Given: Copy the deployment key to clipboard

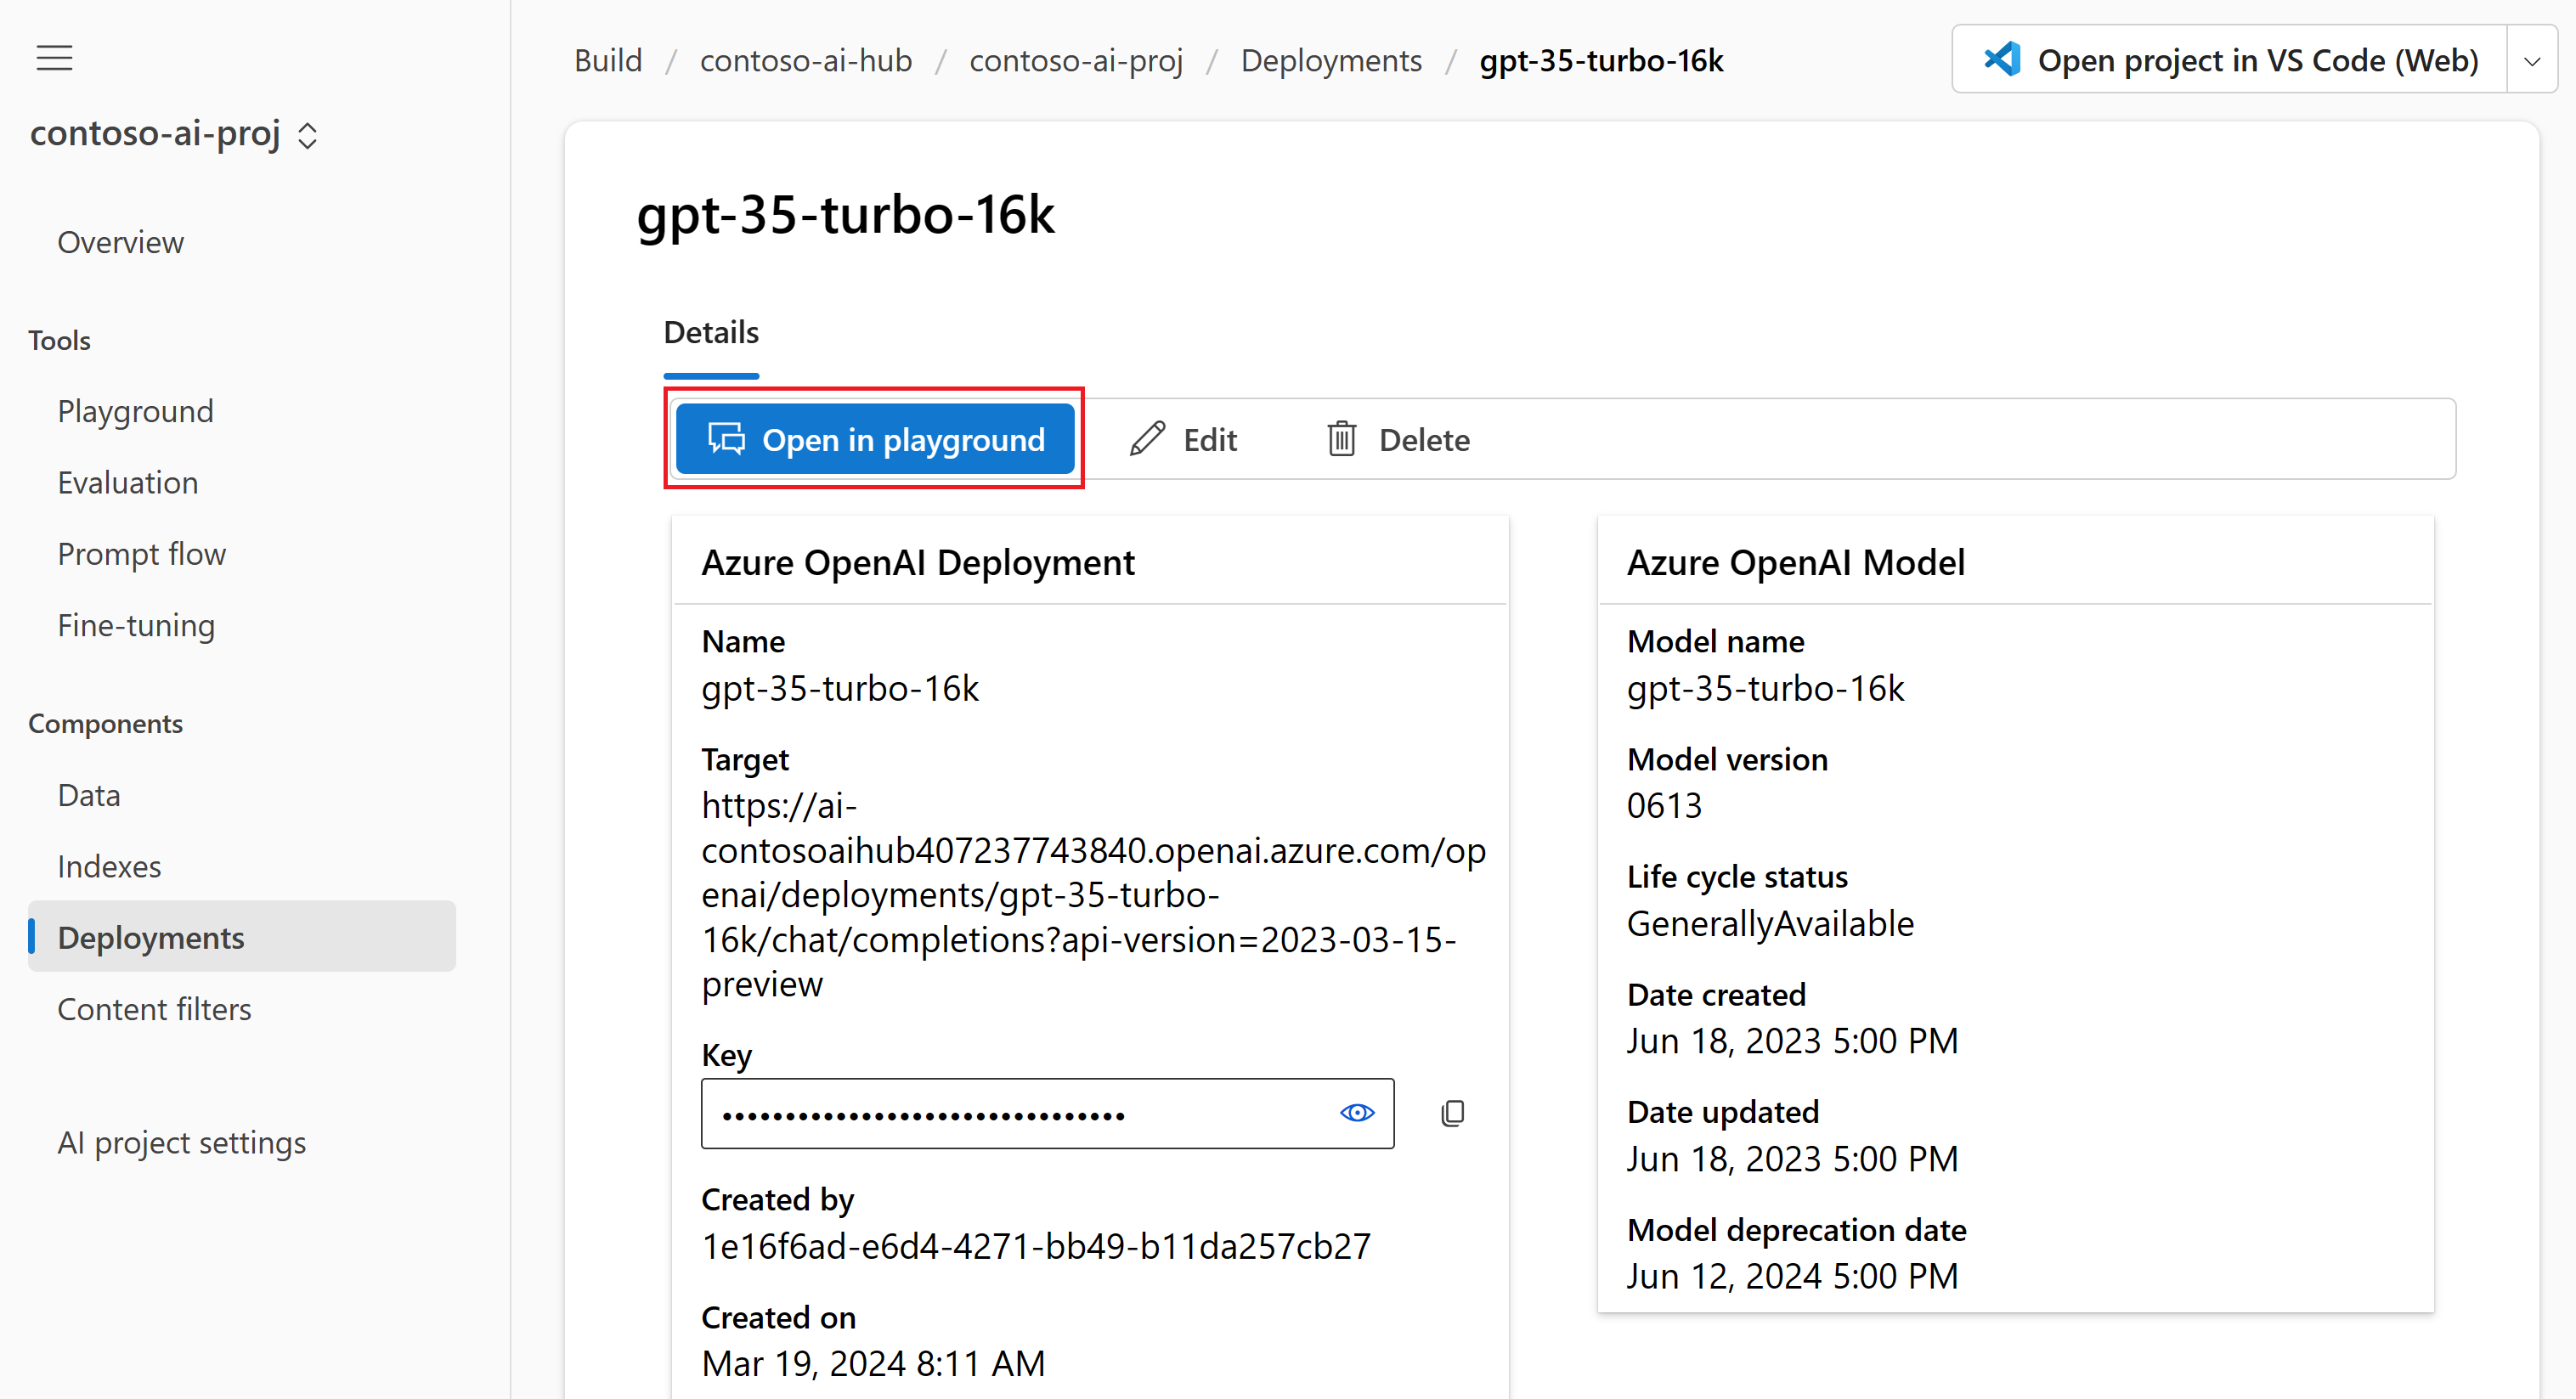Looking at the screenshot, I should (1452, 1113).
